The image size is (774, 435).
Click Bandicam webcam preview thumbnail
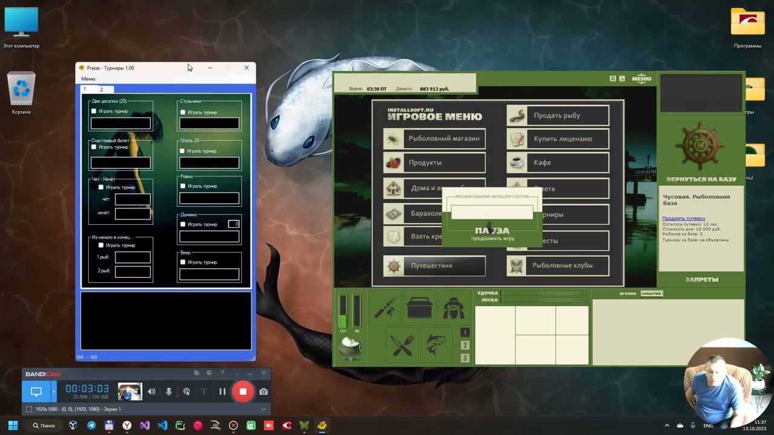pyautogui.click(x=130, y=391)
